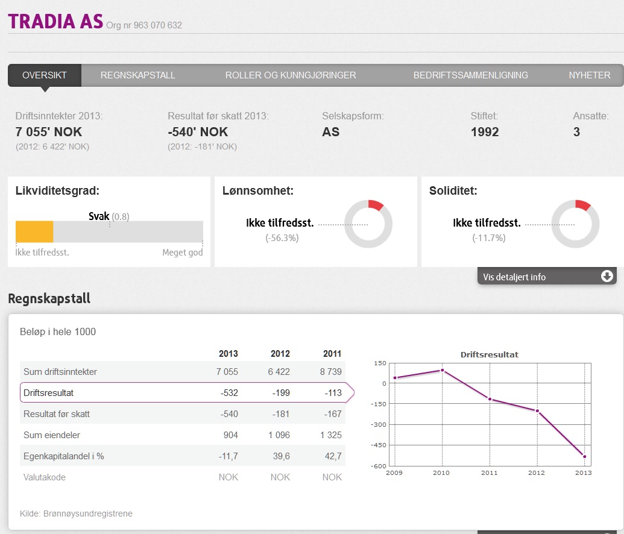Click the 904 Sum eiendeler value
Screen dimensions: 624x534
[230, 435]
